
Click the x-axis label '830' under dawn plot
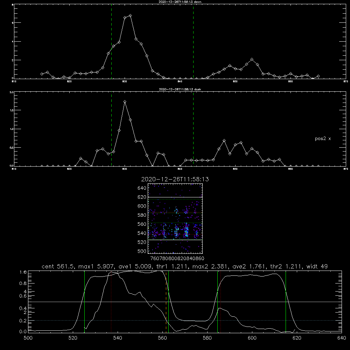[125, 82]
